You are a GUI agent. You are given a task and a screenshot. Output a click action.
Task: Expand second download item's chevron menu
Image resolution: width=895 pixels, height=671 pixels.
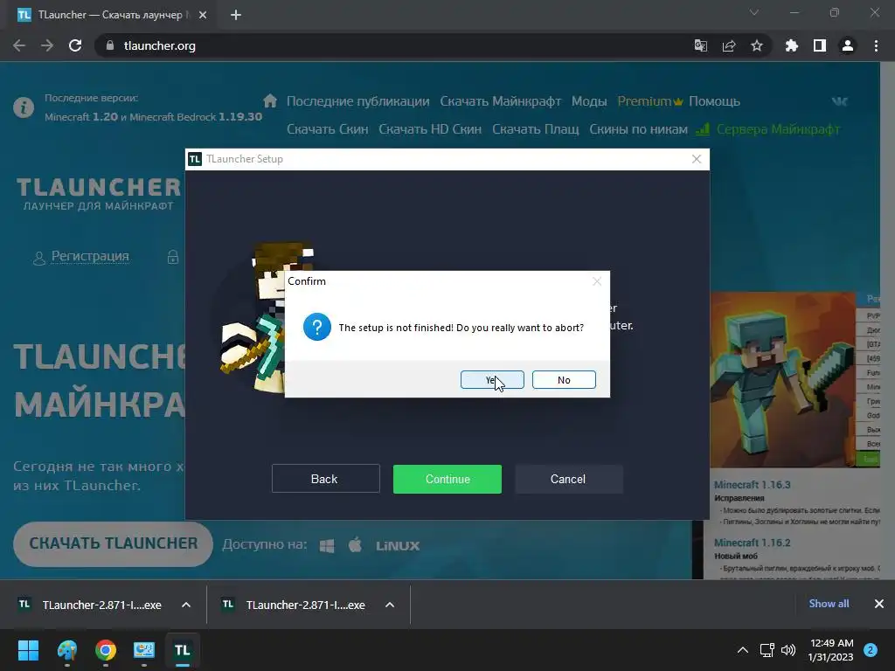pyautogui.click(x=390, y=605)
